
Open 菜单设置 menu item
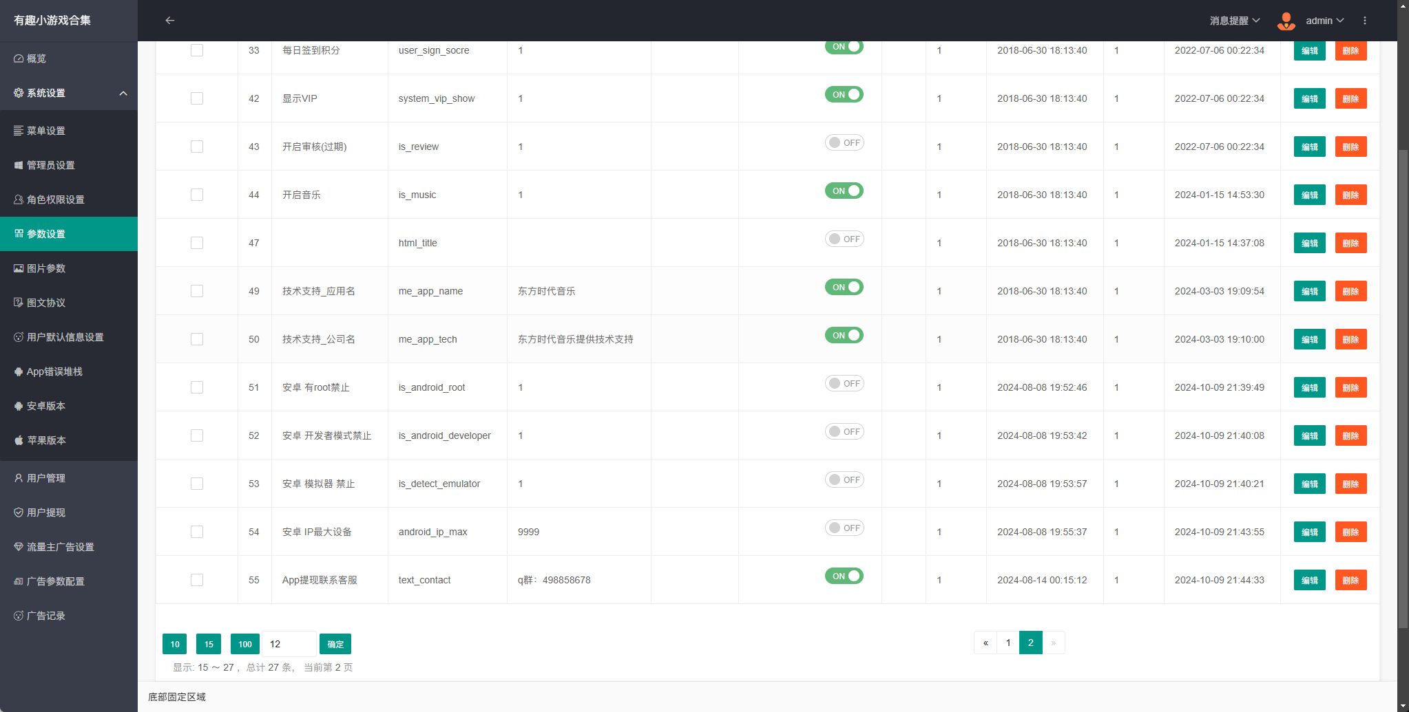click(x=69, y=131)
